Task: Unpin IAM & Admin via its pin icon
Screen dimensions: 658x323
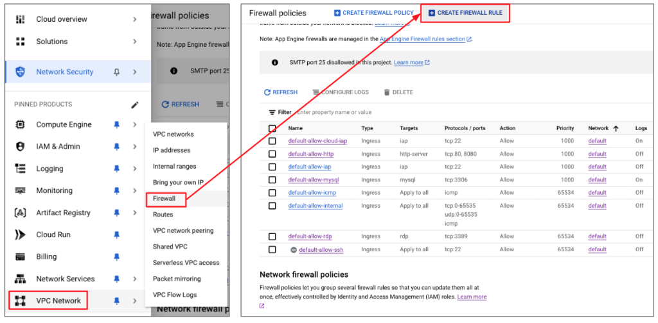Action: pos(117,146)
